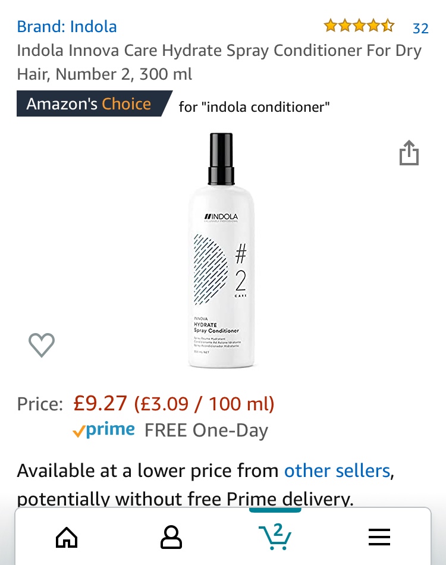View the 32 customer reviews
This screenshot has height=565, width=446.
click(420, 28)
